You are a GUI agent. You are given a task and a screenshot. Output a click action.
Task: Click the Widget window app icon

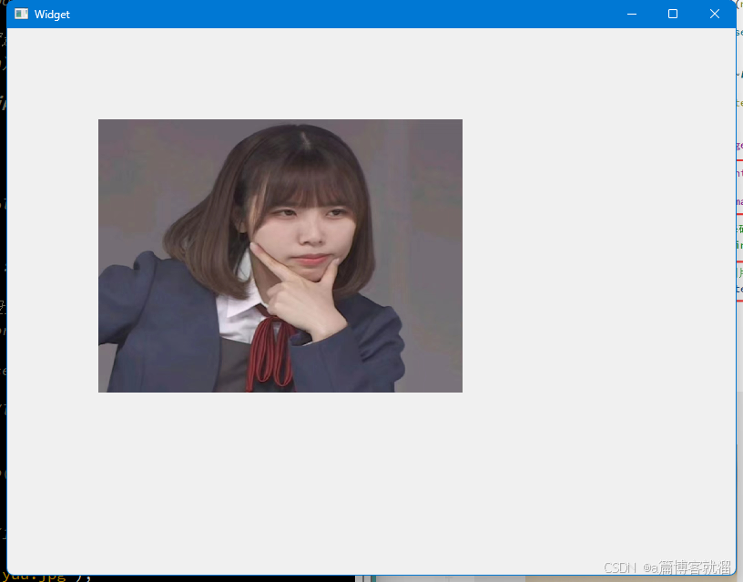(21, 14)
